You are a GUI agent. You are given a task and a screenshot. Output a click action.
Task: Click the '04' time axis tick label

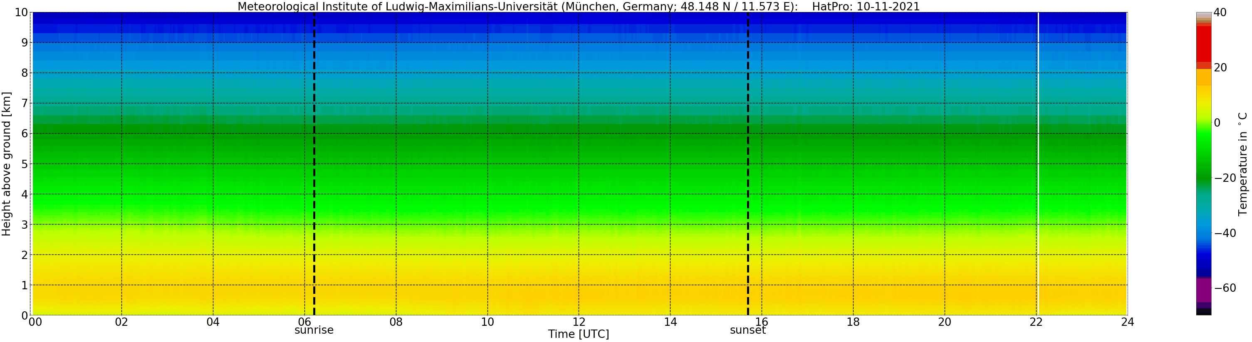213,322
